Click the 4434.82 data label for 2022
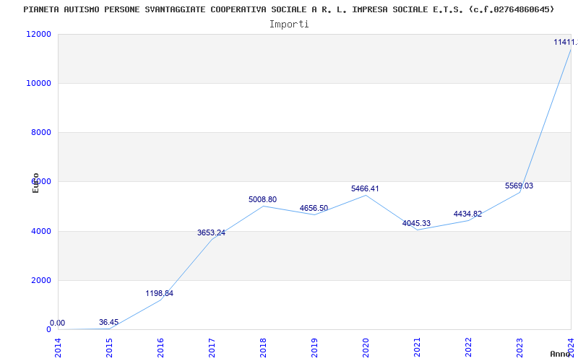578x361 pixels. (x=467, y=214)
